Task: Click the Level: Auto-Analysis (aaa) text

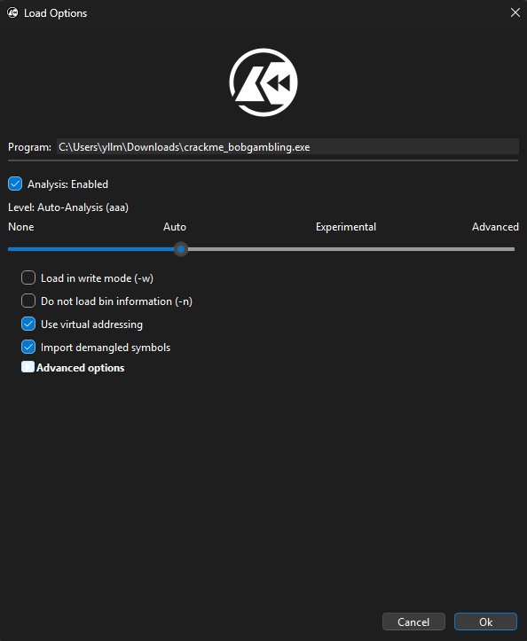Action: point(68,207)
